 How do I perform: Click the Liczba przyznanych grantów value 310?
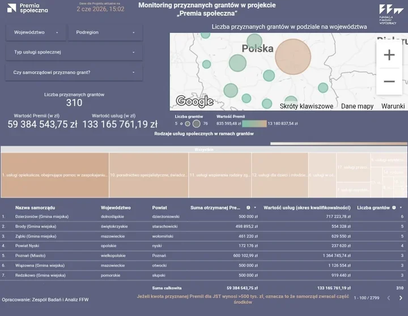[x=74, y=103]
